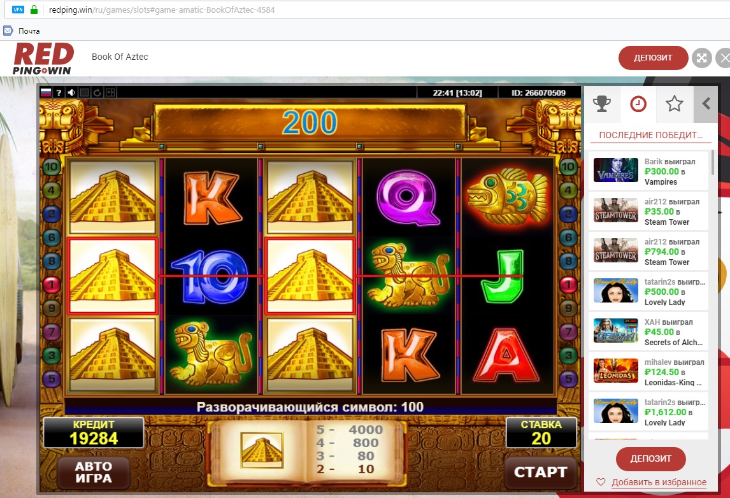This screenshot has height=498, width=730.
Task: Select payline 10 indicator on left
Action: click(x=52, y=167)
